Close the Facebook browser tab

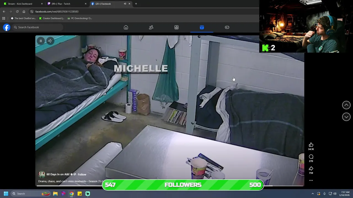pyautogui.click(x=129, y=4)
